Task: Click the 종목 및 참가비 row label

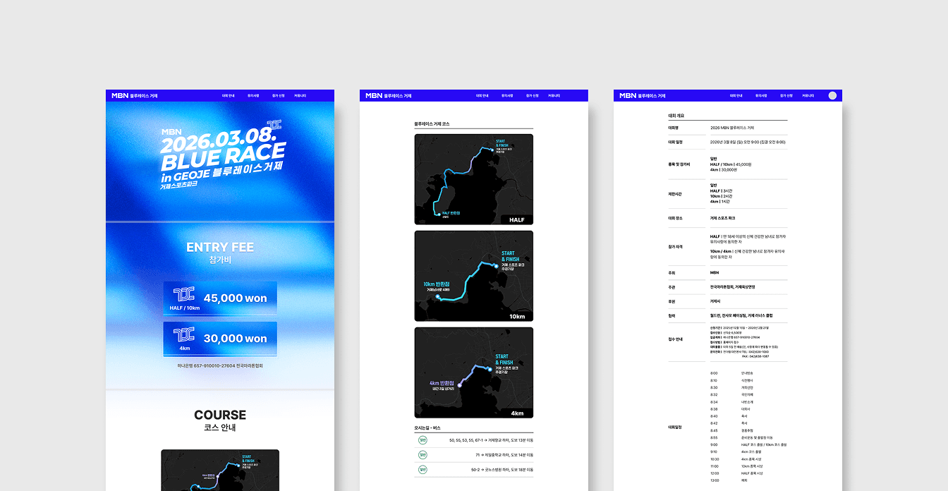Action: click(x=679, y=164)
